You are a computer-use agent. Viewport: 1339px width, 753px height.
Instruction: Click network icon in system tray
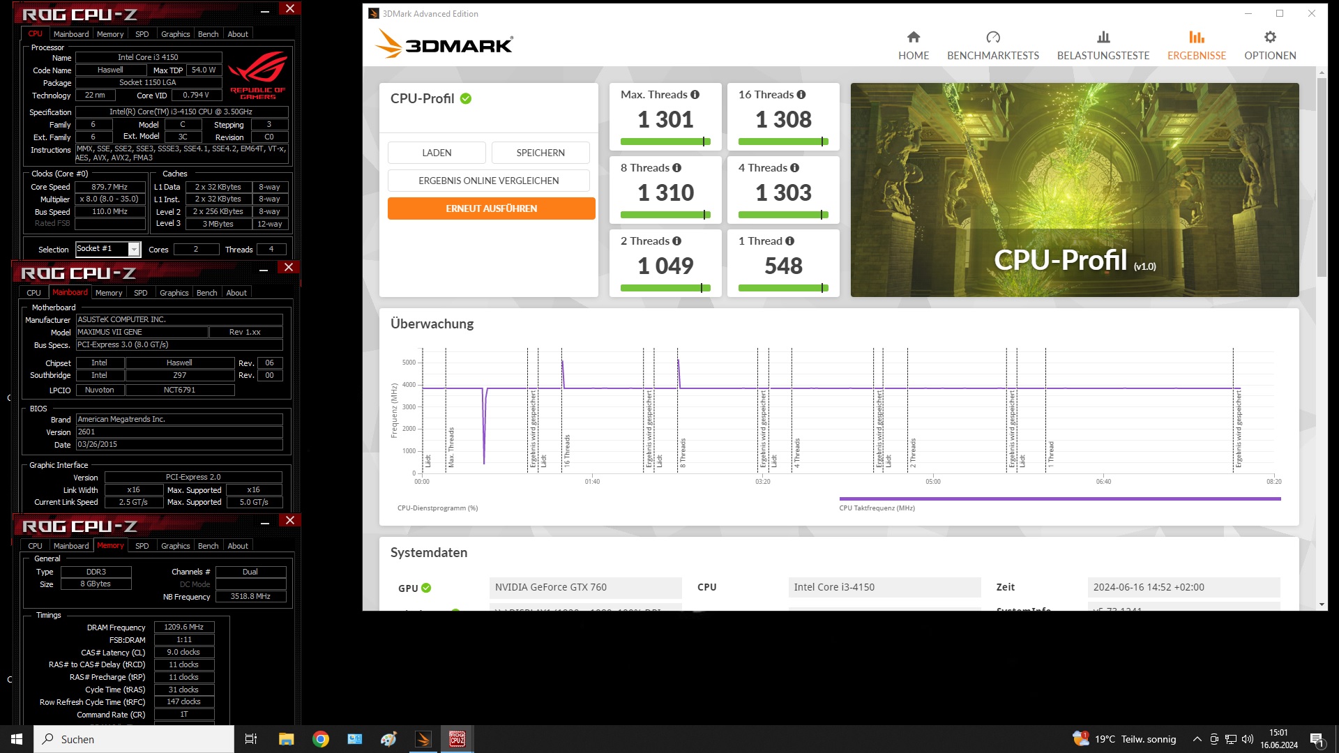coord(1231,739)
